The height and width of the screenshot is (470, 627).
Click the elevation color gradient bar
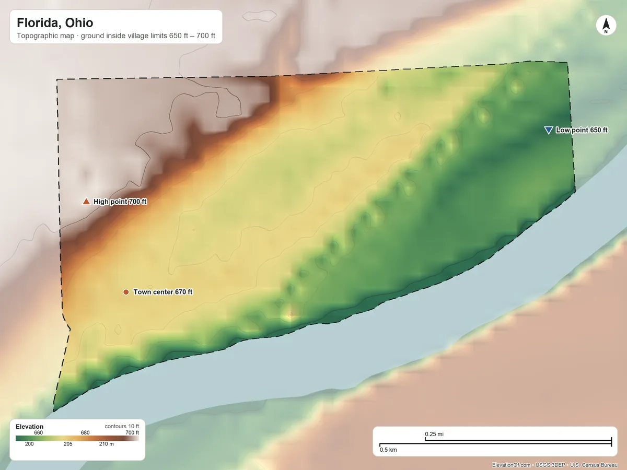pos(77,438)
